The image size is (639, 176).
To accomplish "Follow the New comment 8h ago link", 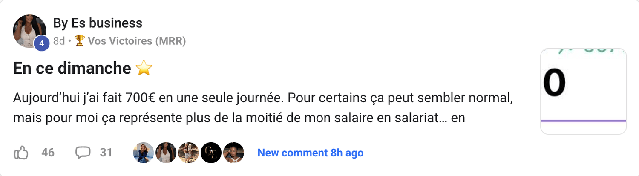I will (310, 153).
